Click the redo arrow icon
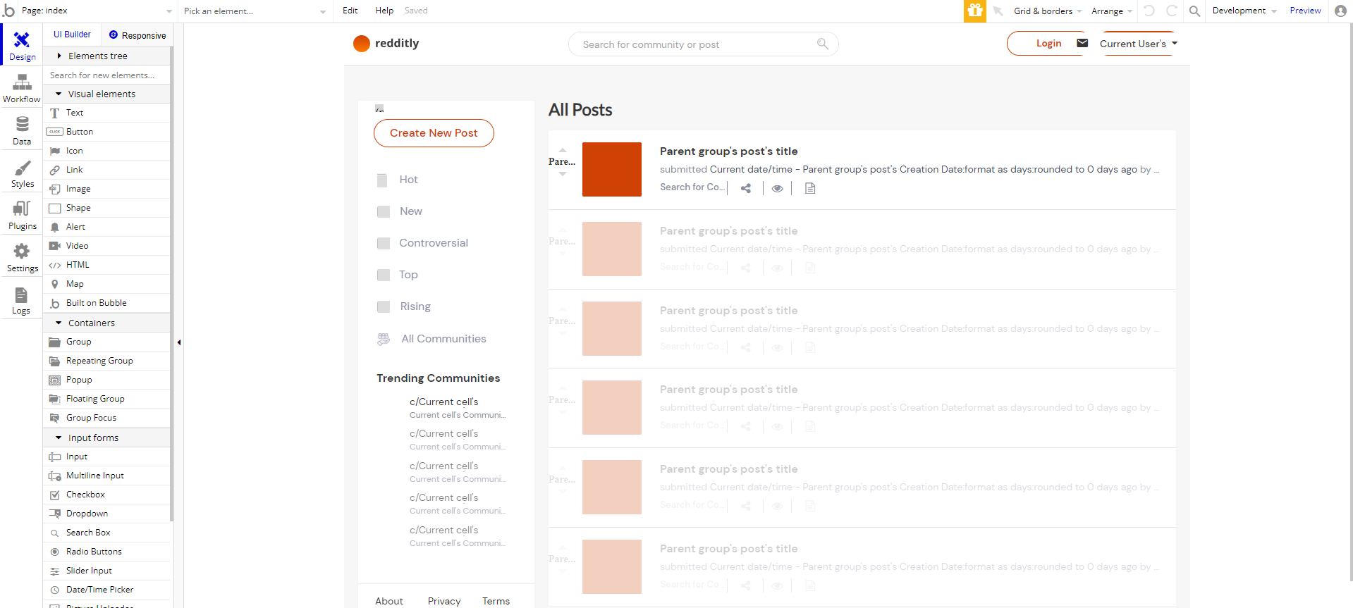Viewport: 1353px width, 608px height. point(1172,11)
